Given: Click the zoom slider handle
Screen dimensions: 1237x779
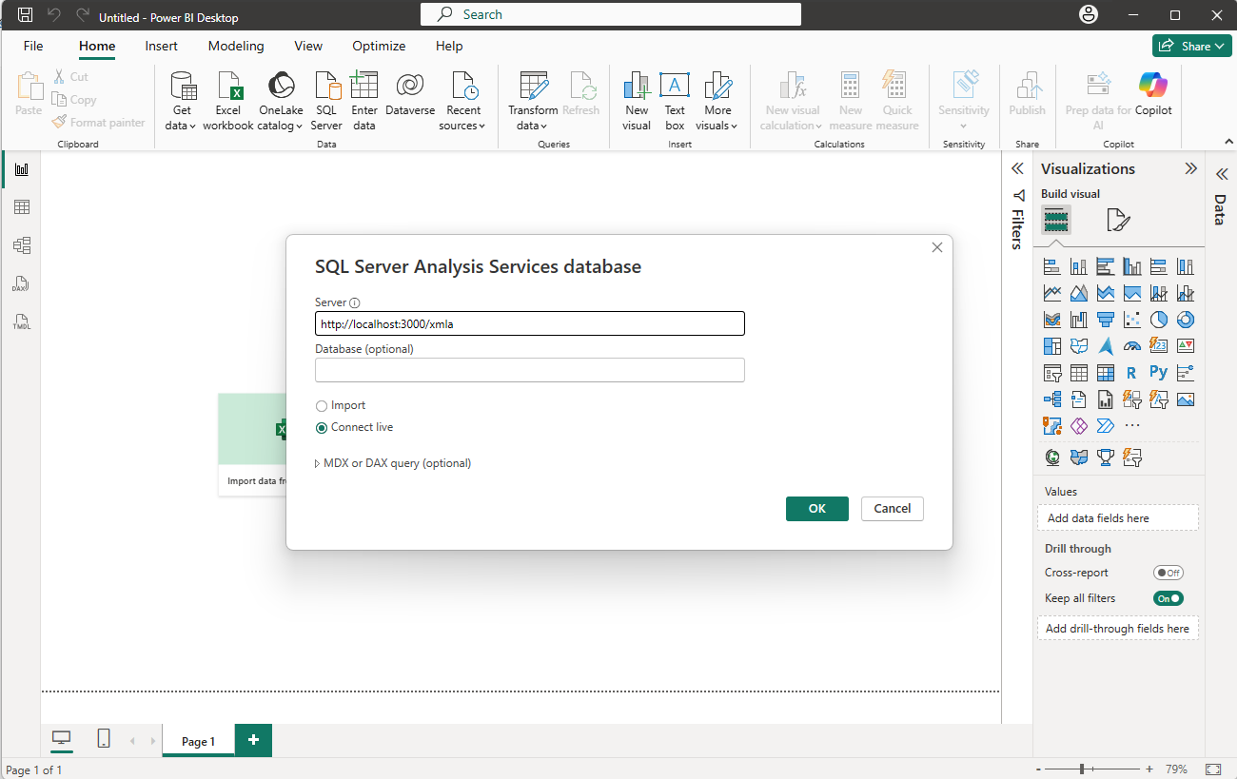Looking at the screenshot, I should coord(1082,769).
